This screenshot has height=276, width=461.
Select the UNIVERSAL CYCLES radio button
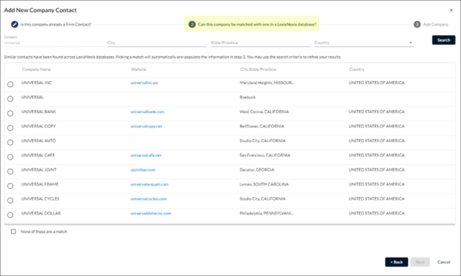click(x=10, y=201)
